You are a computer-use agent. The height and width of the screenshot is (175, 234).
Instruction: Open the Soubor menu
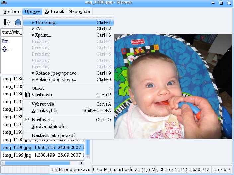click(12, 11)
